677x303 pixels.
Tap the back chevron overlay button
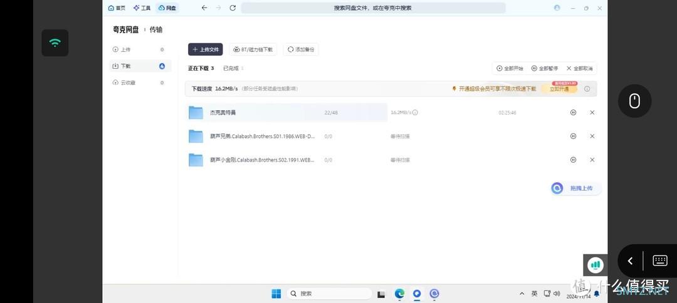pyautogui.click(x=631, y=260)
